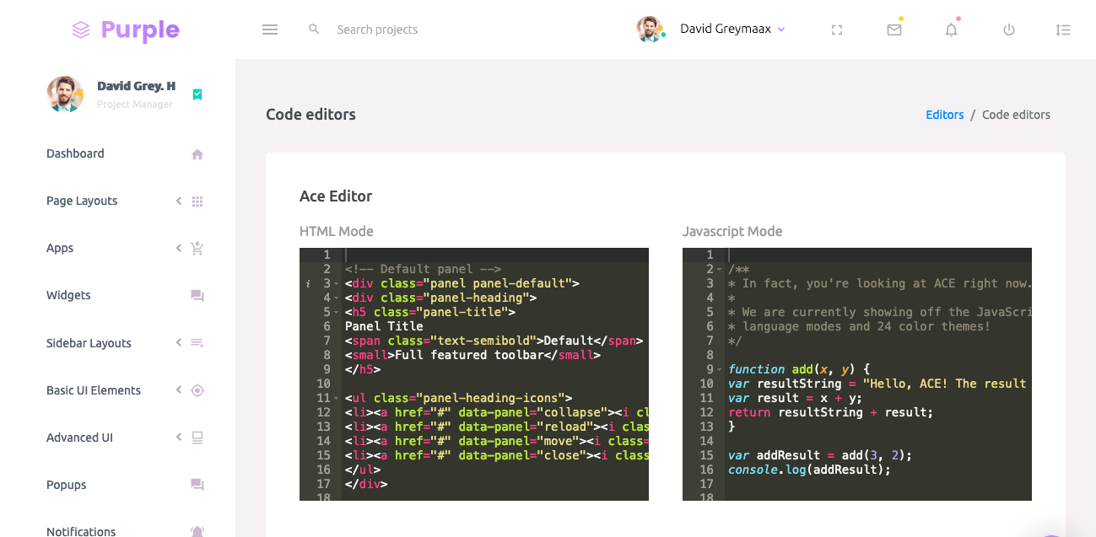Image resolution: width=1096 pixels, height=537 pixels.
Task: Open the notifications bell icon
Action: 951,30
